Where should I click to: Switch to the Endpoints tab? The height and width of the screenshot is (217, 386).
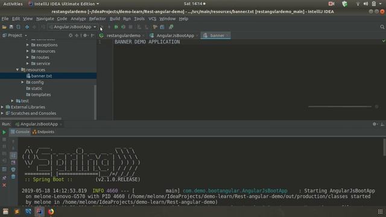pos(43,132)
